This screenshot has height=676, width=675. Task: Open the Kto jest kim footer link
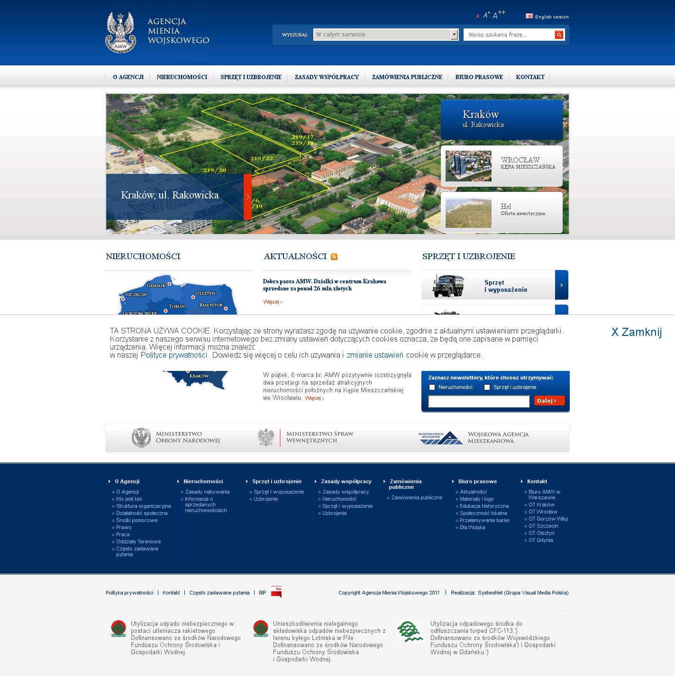coord(129,499)
